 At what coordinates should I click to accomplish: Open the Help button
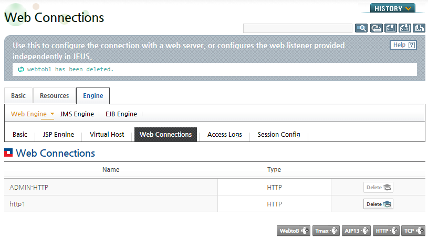(x=403, y=45)
